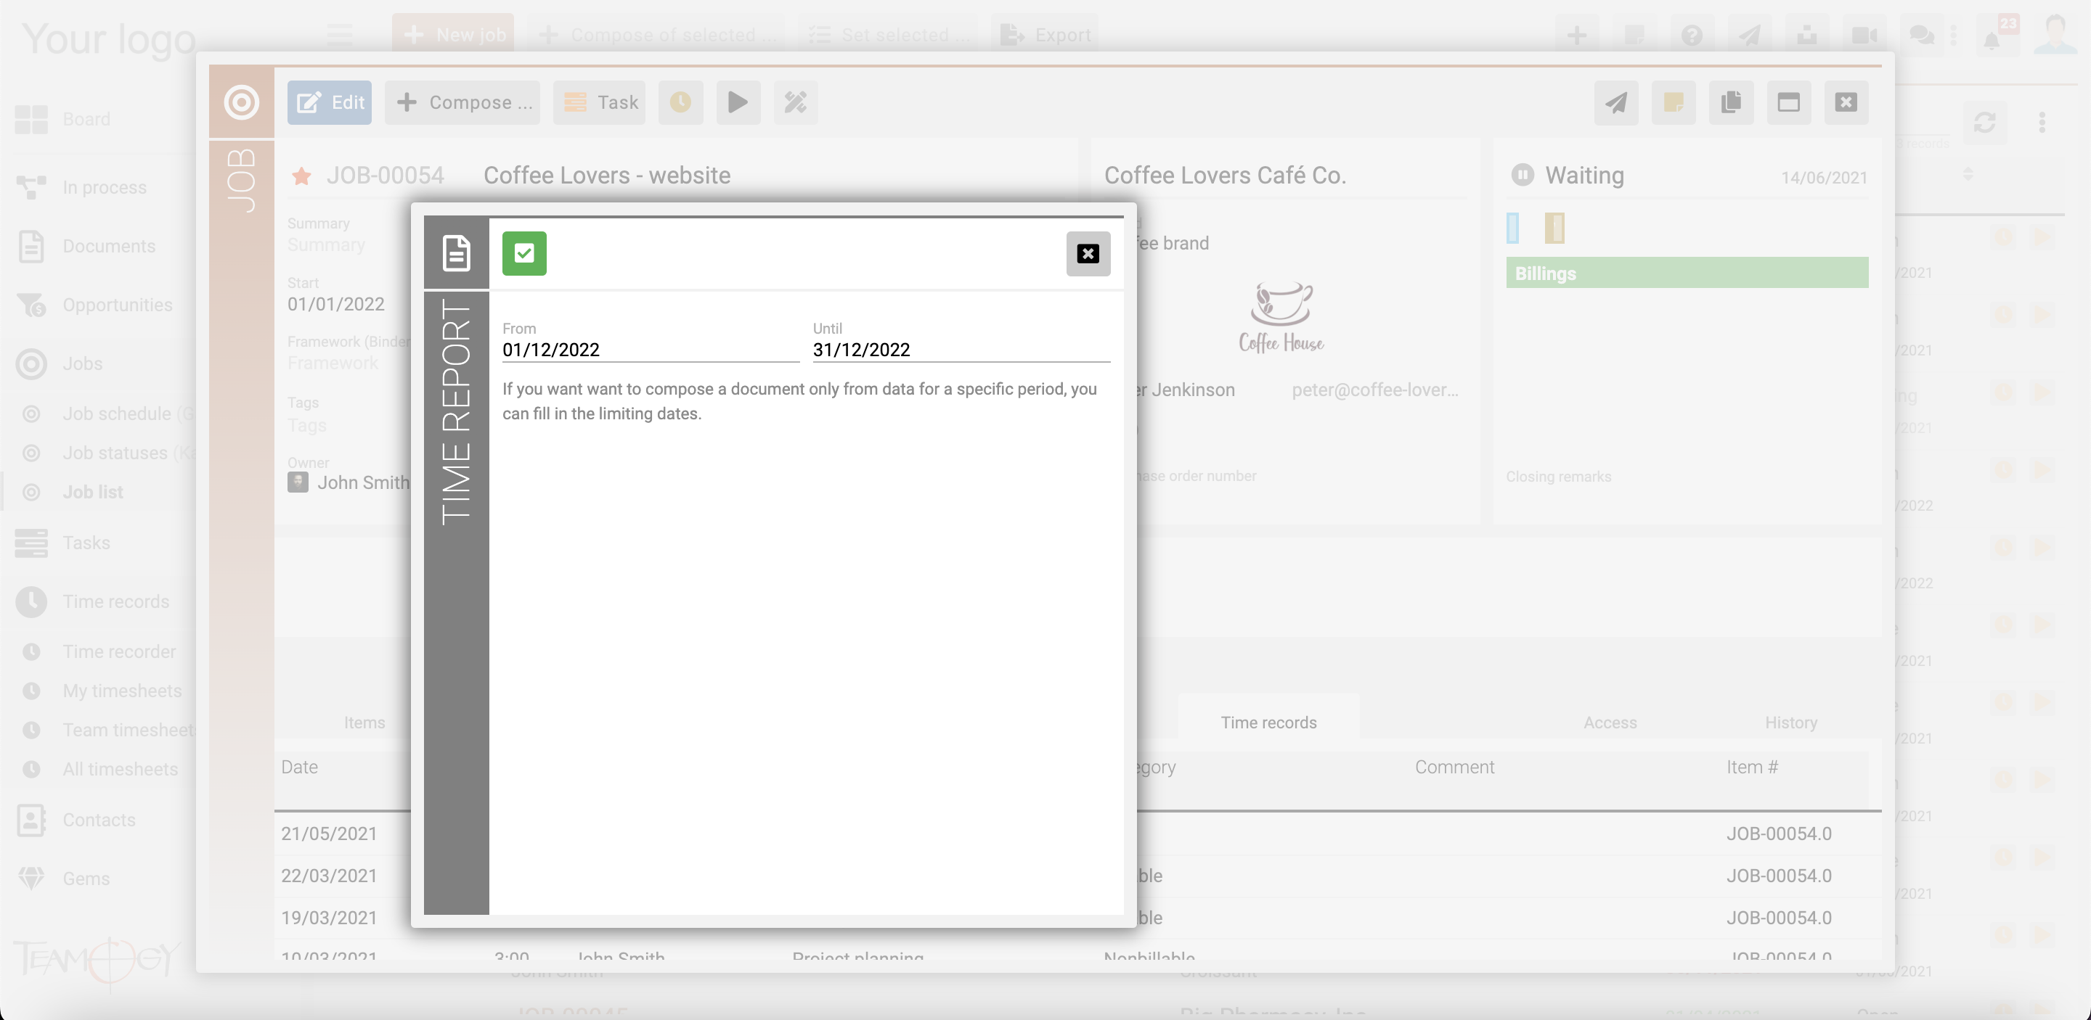Switch to the Items tab

[x=364, y=723]
